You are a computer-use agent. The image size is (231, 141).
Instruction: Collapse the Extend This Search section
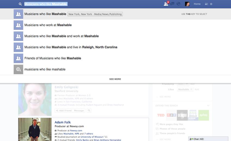tap(208, 105)
